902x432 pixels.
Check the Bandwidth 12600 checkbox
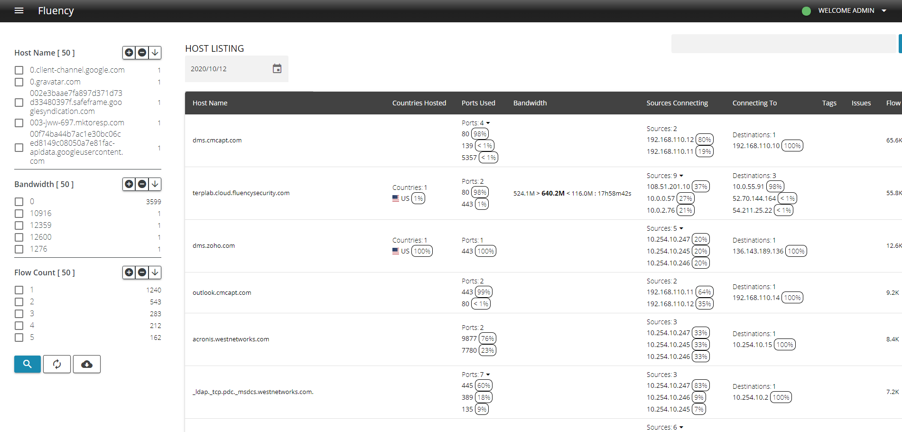coord(19,237)
